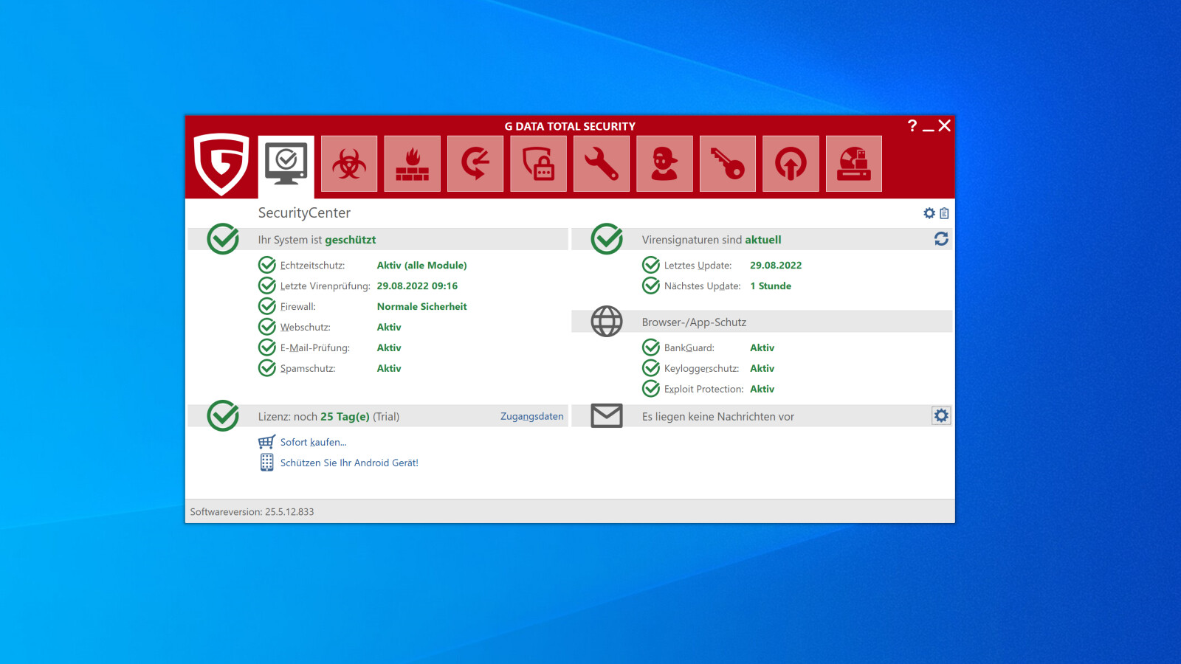Click the Echtzeitschutz status entry
Image resolution: width=1181 pixels, height=664 pixels.
pyautogui.click(x=312, y=266)
